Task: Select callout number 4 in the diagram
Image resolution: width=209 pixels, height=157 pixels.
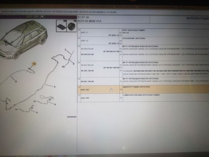Action: point(37,113)
